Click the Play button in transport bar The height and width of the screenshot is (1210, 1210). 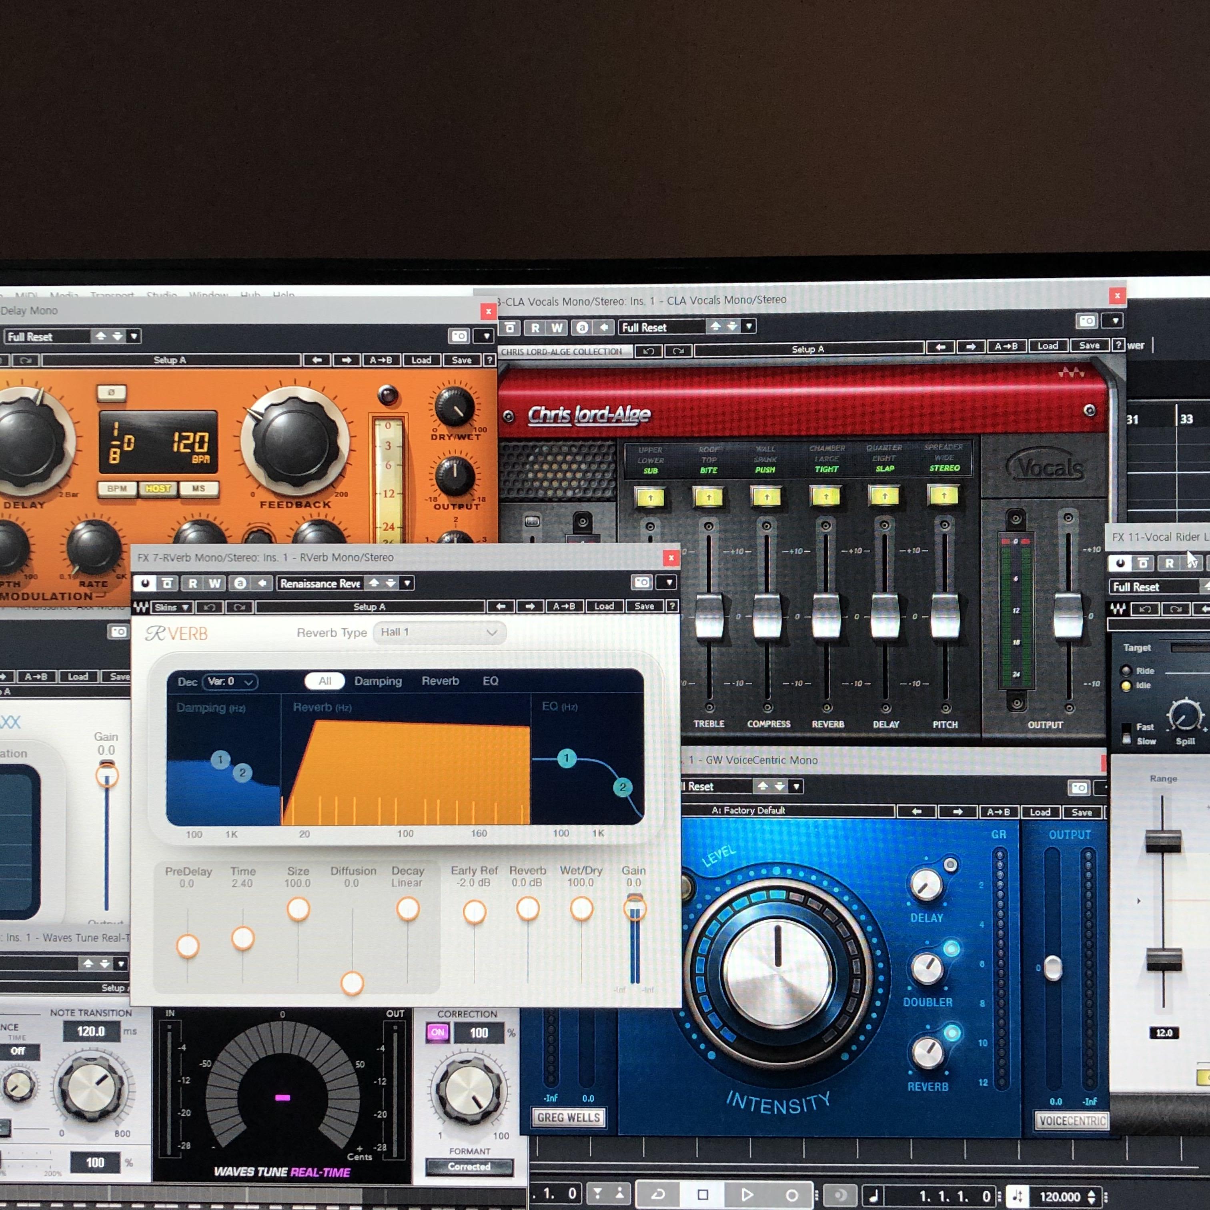tap(747, 1194)
